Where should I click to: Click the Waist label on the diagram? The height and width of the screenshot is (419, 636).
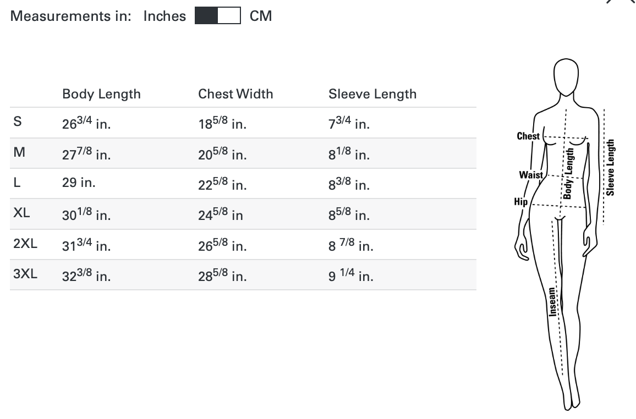point(531,175)
